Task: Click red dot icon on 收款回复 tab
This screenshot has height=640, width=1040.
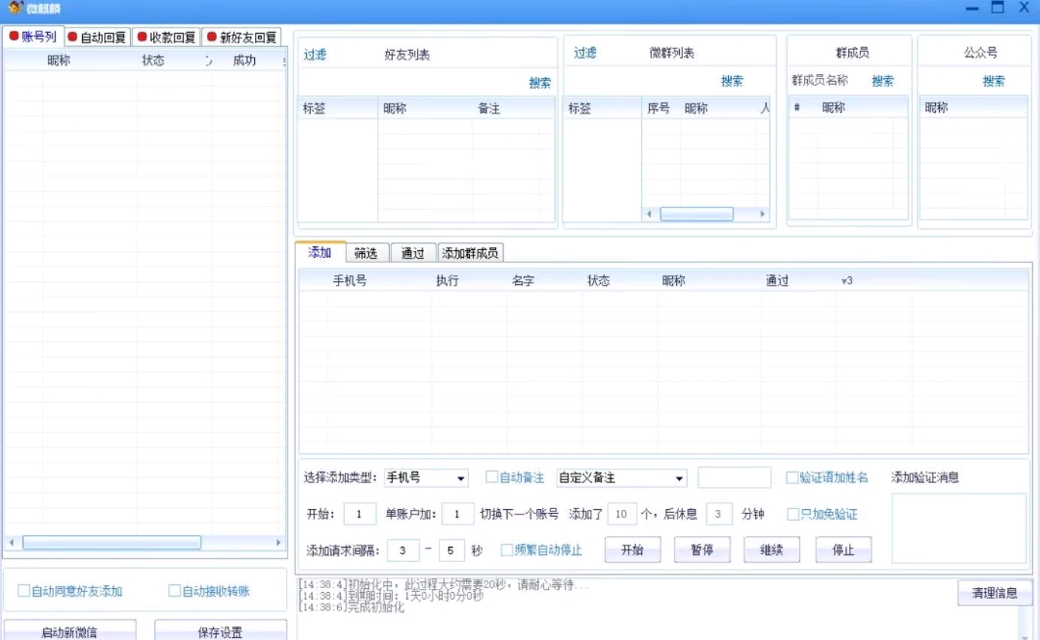Action: (143, 38)
